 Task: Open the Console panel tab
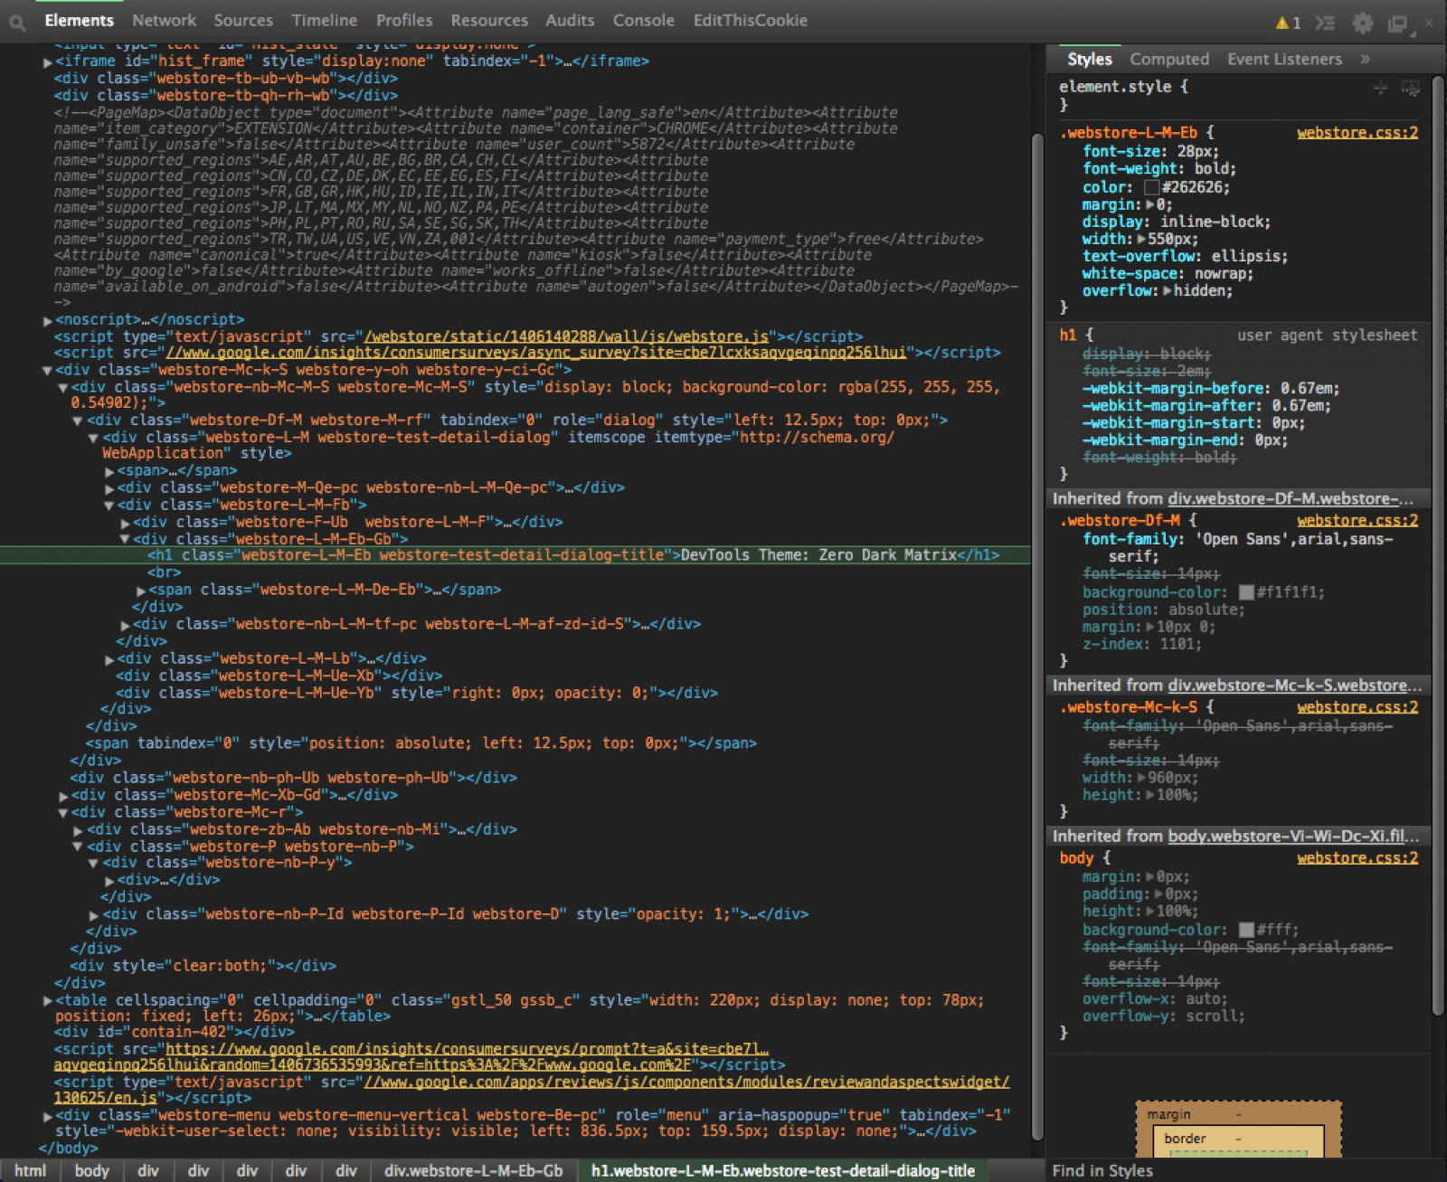point(643,20)
